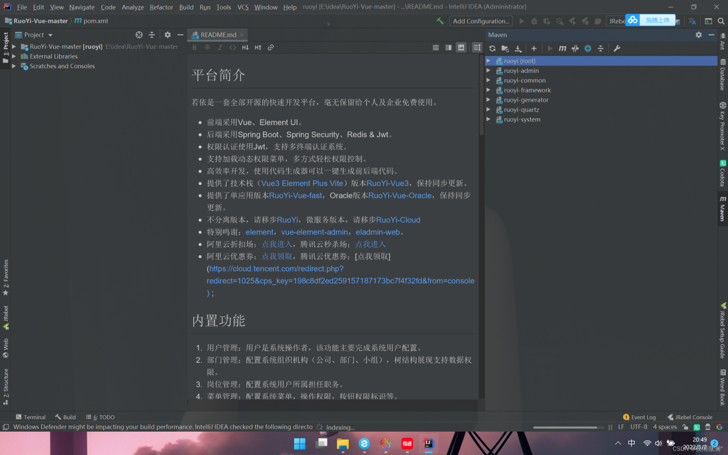Click the Translate icon in toolbar

coord(692,21)
